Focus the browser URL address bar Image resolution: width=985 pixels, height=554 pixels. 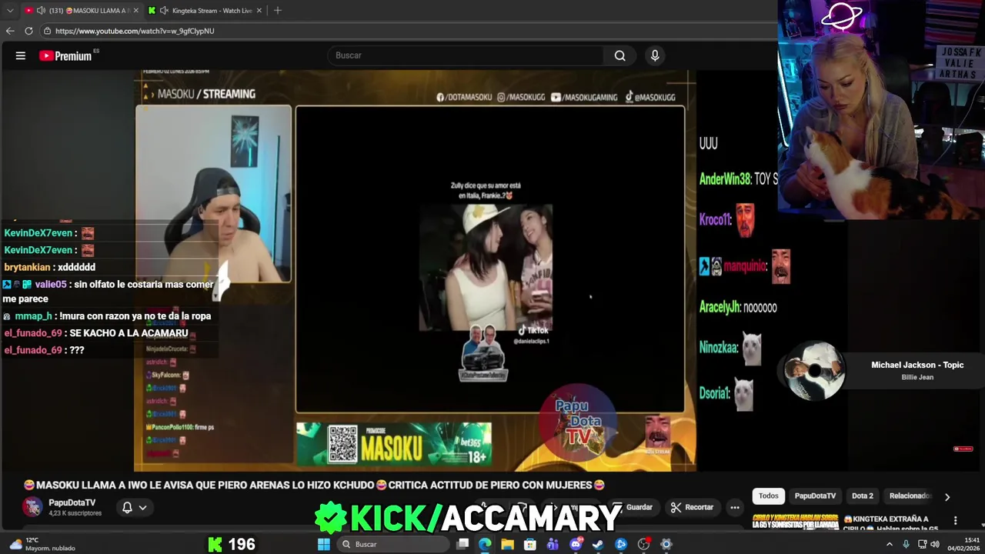[x=408, y=31]
